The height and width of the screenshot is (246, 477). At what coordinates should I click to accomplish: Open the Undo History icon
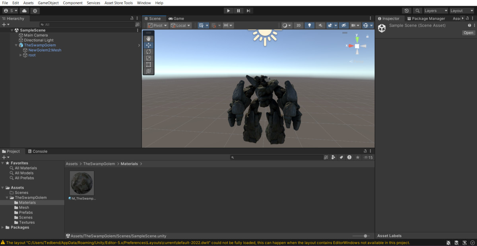(x=407, y=11)
